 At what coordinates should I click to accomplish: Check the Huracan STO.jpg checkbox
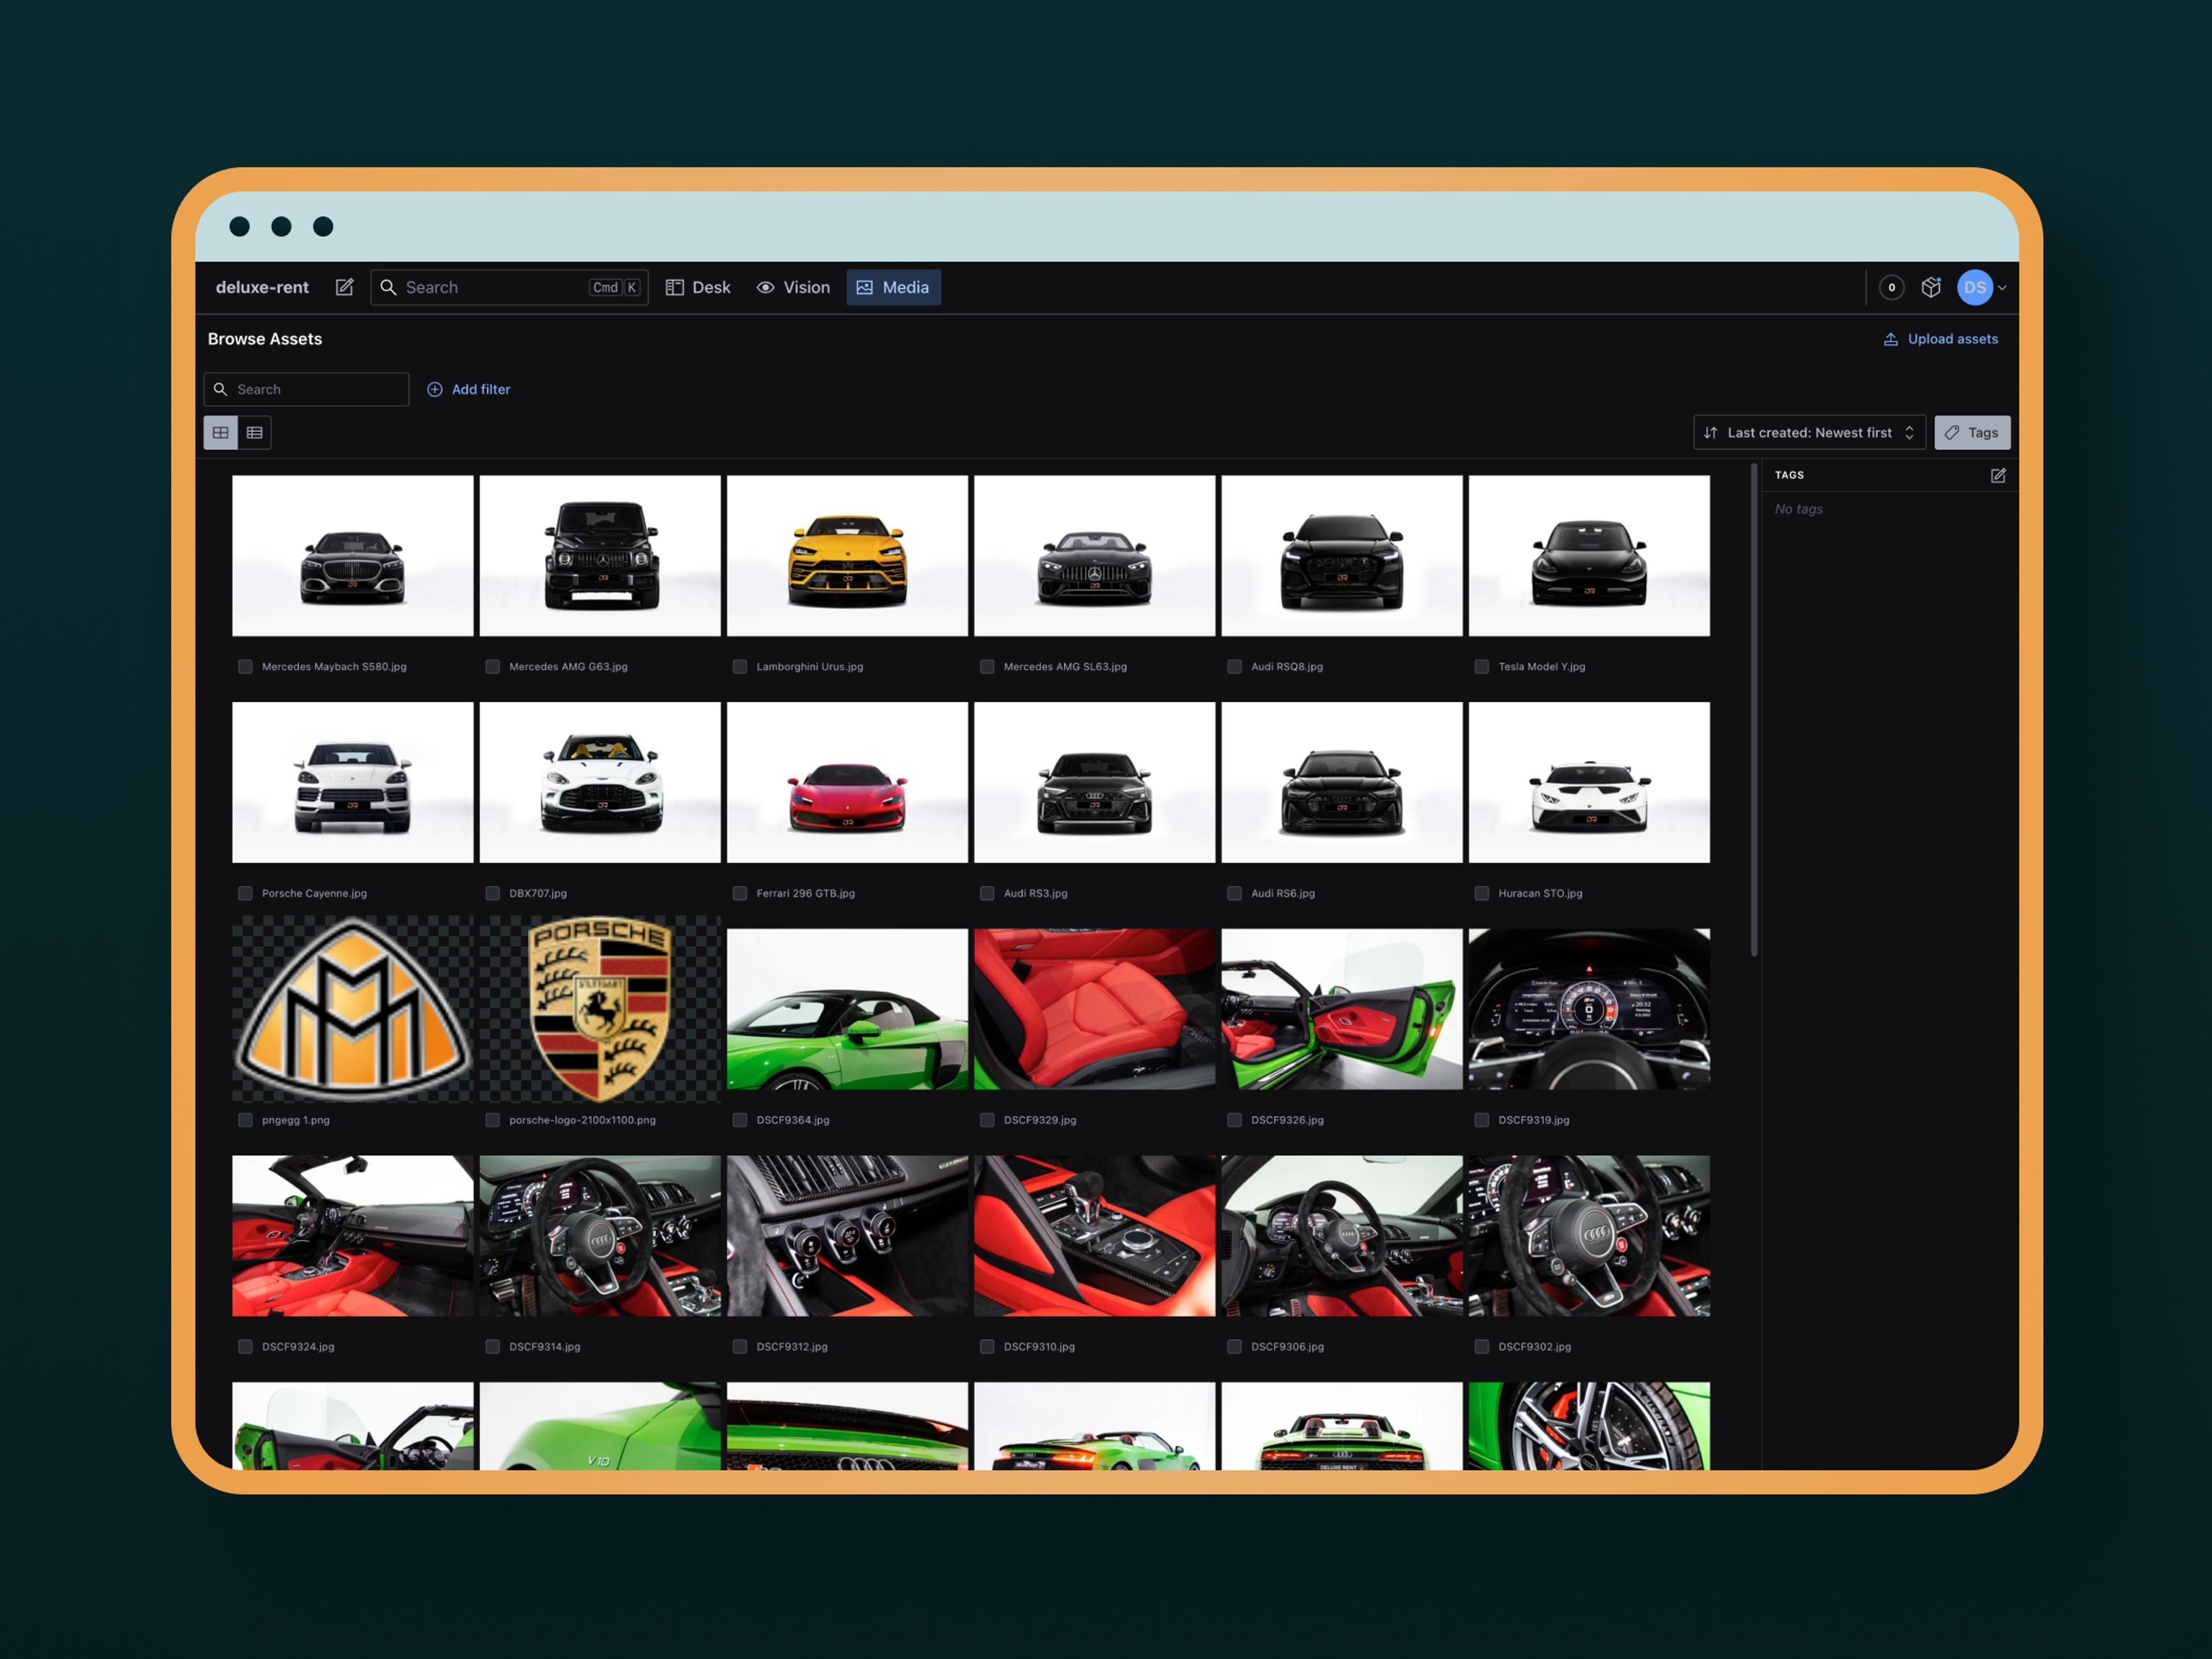pyautogui.click(x=1481, y=893)
